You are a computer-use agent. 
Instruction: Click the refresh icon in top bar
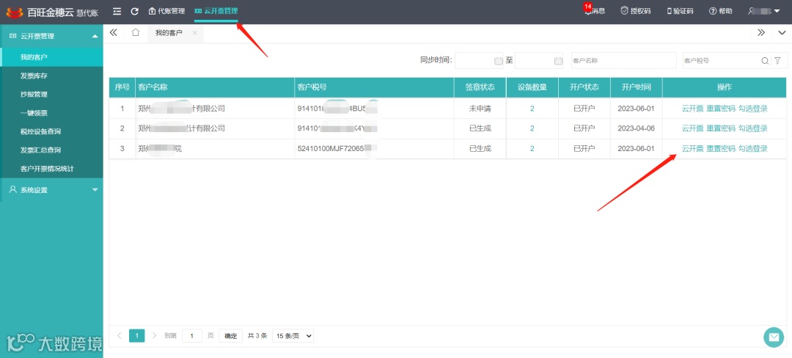(134, 11)
